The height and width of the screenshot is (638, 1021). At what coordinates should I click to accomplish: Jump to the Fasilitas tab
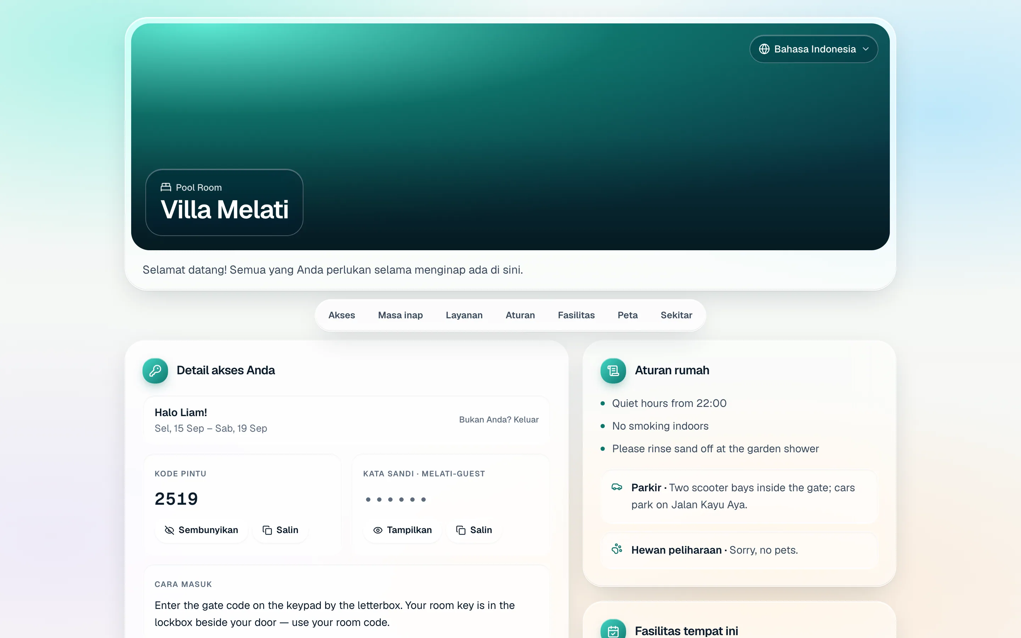pos(576,315)
